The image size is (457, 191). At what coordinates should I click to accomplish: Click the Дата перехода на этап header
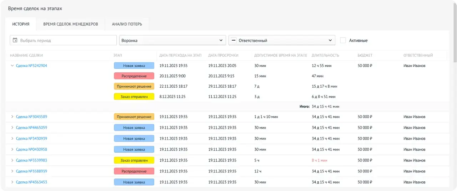point(181,55)
